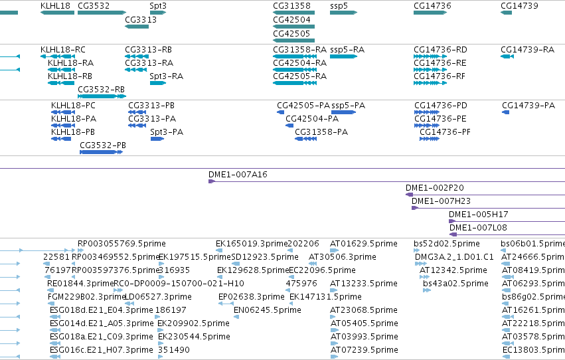Select transcript CG42504-RA
565x360 pixels.
coord(295,70)
